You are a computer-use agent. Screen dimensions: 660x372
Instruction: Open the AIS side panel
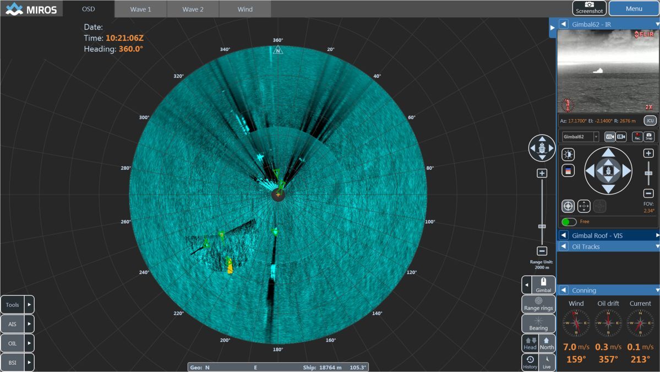pos(12,324)
